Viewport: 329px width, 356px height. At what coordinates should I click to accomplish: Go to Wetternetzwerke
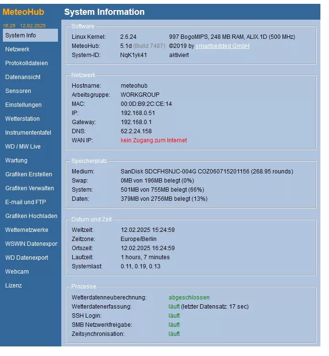click(27, 230)
